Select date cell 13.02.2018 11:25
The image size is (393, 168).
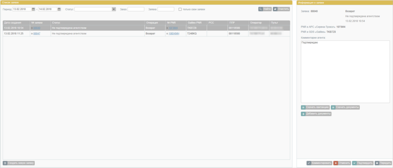[x=16, y=34]
